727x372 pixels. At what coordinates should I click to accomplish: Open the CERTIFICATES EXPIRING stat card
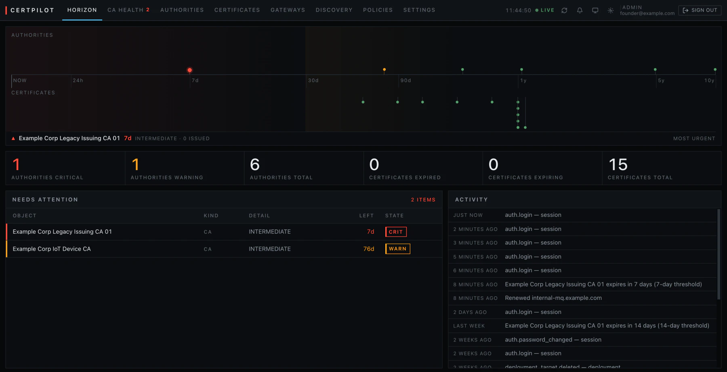click(542, 168)
